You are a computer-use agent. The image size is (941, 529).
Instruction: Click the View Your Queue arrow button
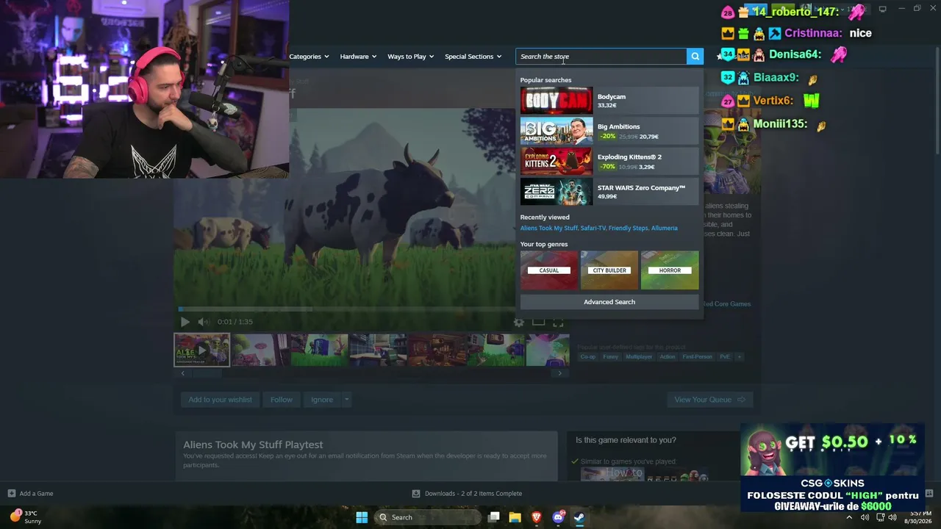(709, 400)
